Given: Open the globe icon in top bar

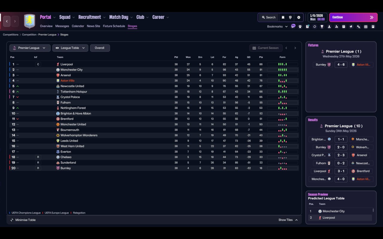Looking at the screenshot, I should [290, 17].
